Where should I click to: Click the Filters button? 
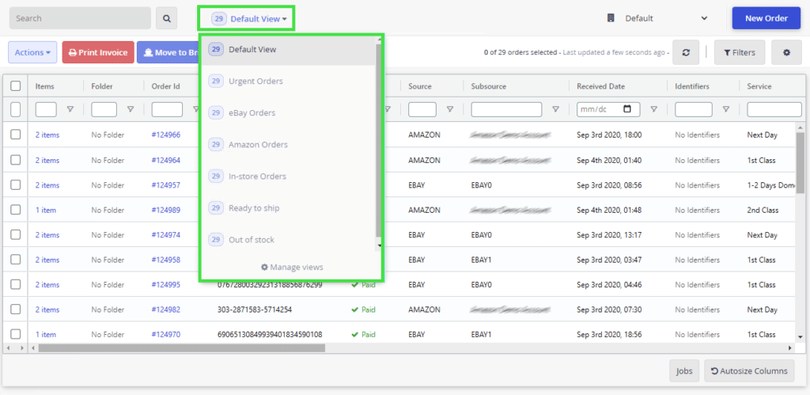pyautogui.click(x=740, y=52)
